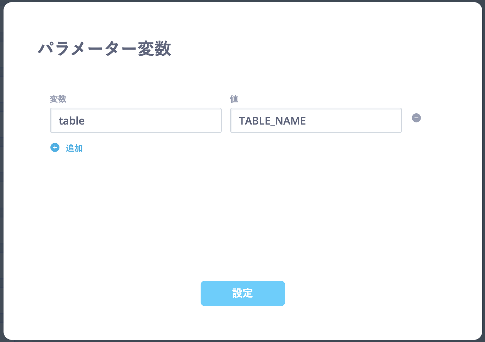The image size is (485, 342).
Task: Click the blue plus add icon
Action: (55, 147)
